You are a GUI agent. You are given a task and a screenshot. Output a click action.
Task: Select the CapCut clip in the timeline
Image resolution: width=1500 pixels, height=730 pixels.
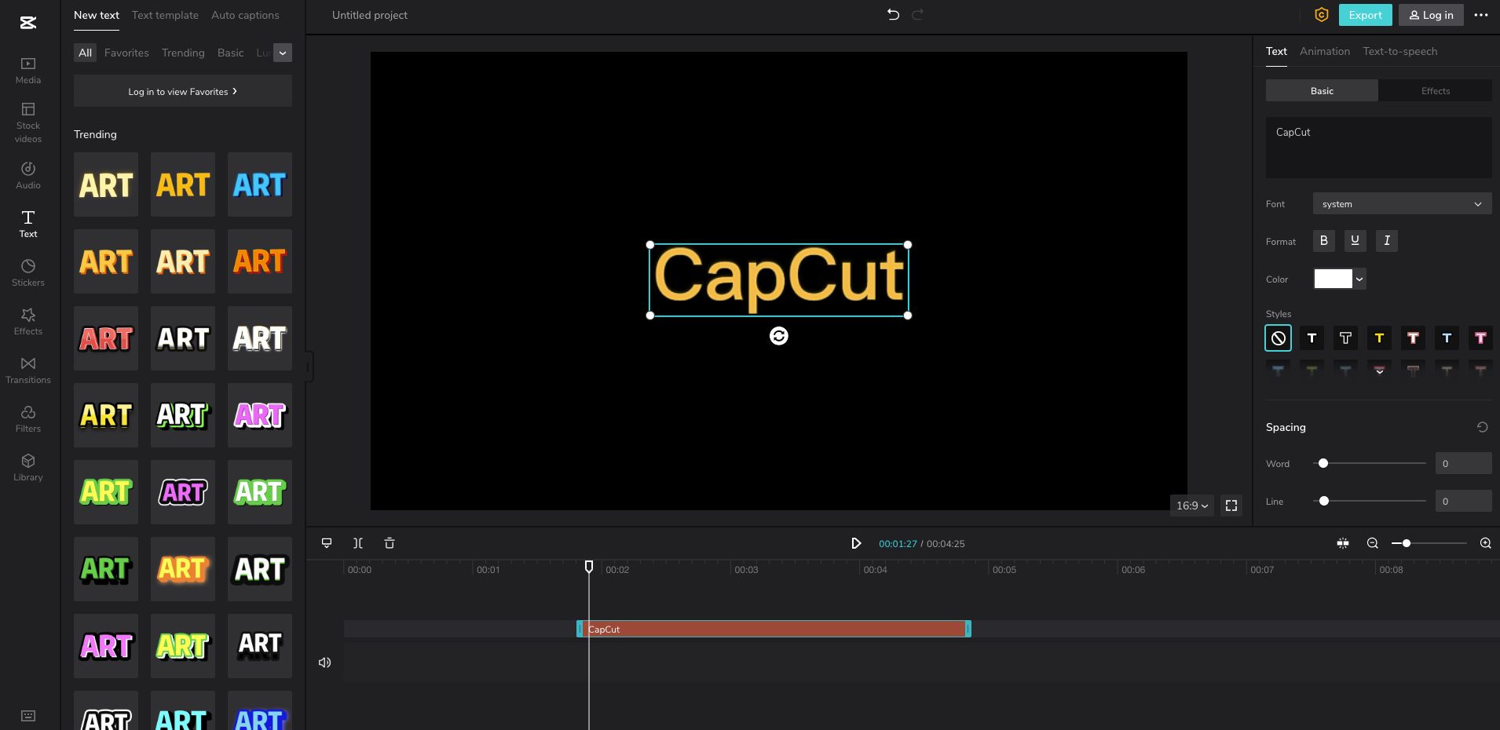(x=774, y=629)
